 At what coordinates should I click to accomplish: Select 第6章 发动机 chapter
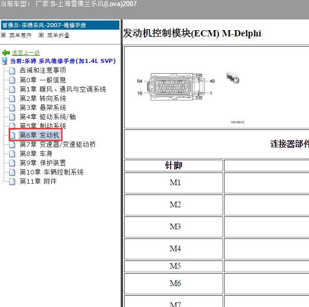click(x=39, y=135)
